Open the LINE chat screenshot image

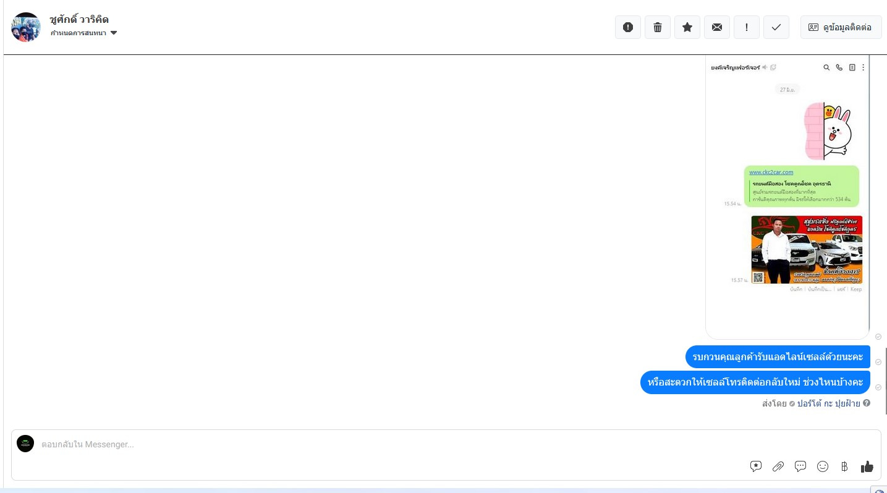pos(787,196)
